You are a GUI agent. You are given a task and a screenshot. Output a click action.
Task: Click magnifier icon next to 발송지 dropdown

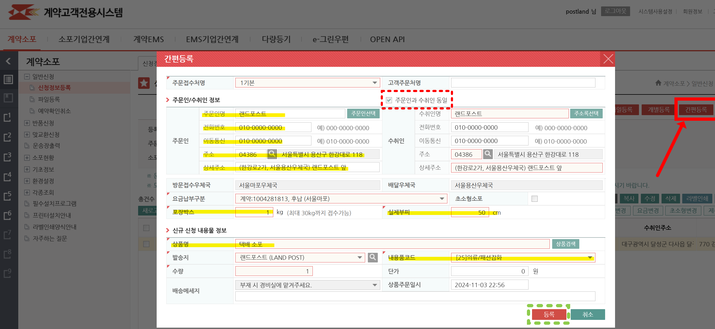click(372, 258)
